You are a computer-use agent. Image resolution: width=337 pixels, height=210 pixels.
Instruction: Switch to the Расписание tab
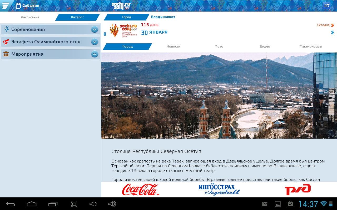pos(30,17)
